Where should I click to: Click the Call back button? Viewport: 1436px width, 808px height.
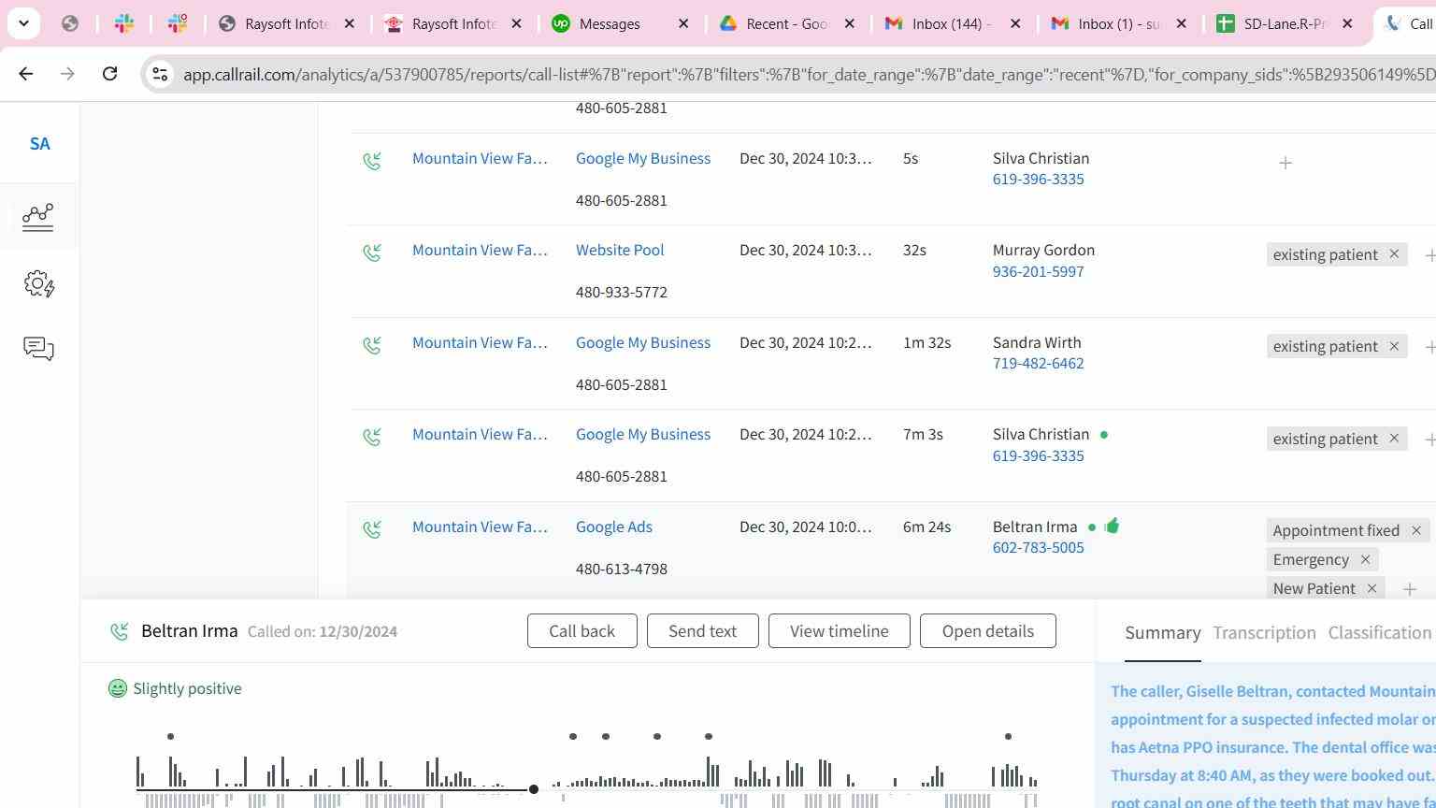(x=582, y=631)
